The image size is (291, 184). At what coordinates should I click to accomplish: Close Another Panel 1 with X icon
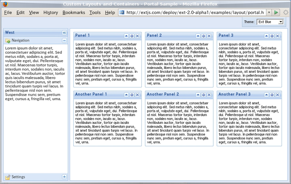[x=137, y=95]
